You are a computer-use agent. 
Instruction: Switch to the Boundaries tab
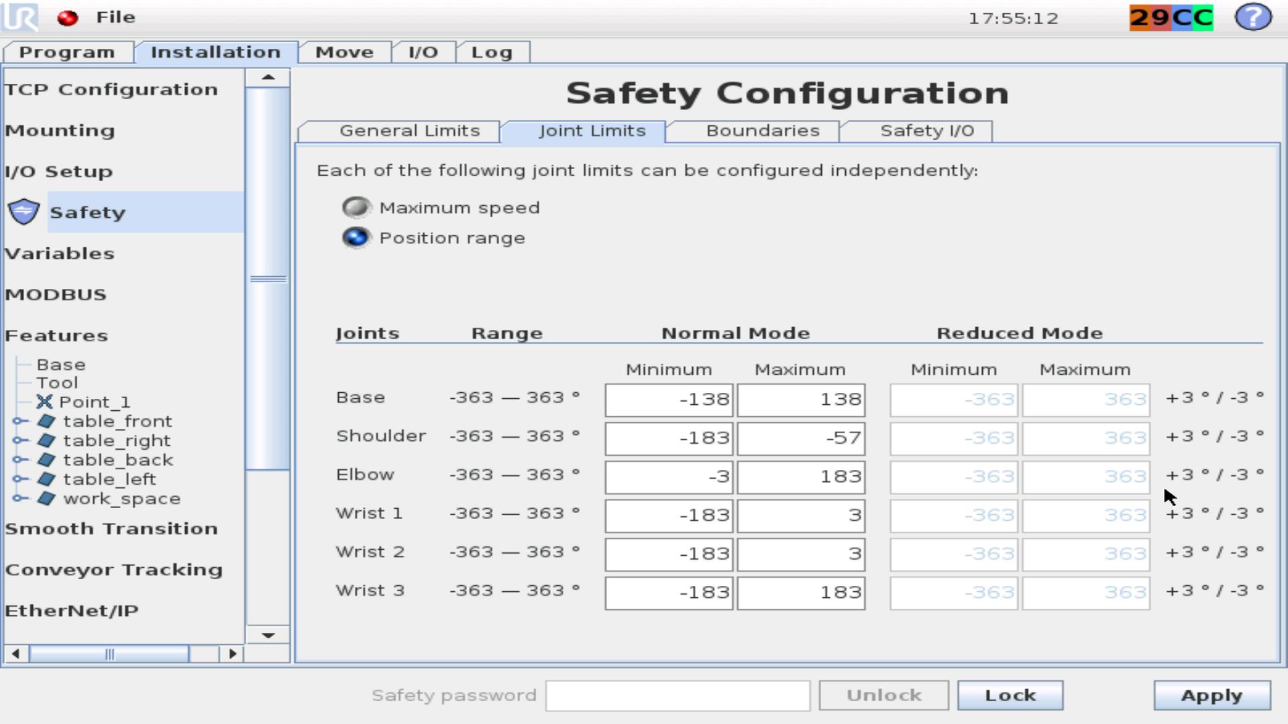(762, 131)
